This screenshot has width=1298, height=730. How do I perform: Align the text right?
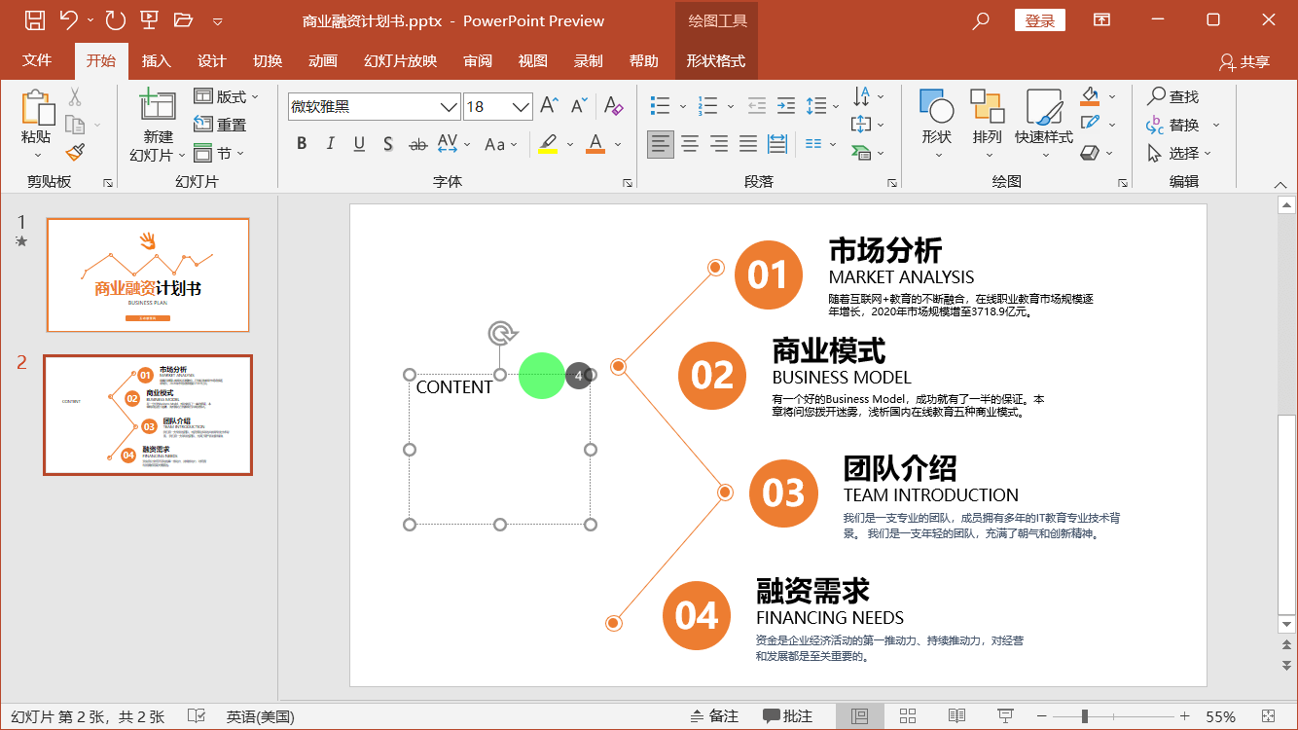(x=719, y=145)
